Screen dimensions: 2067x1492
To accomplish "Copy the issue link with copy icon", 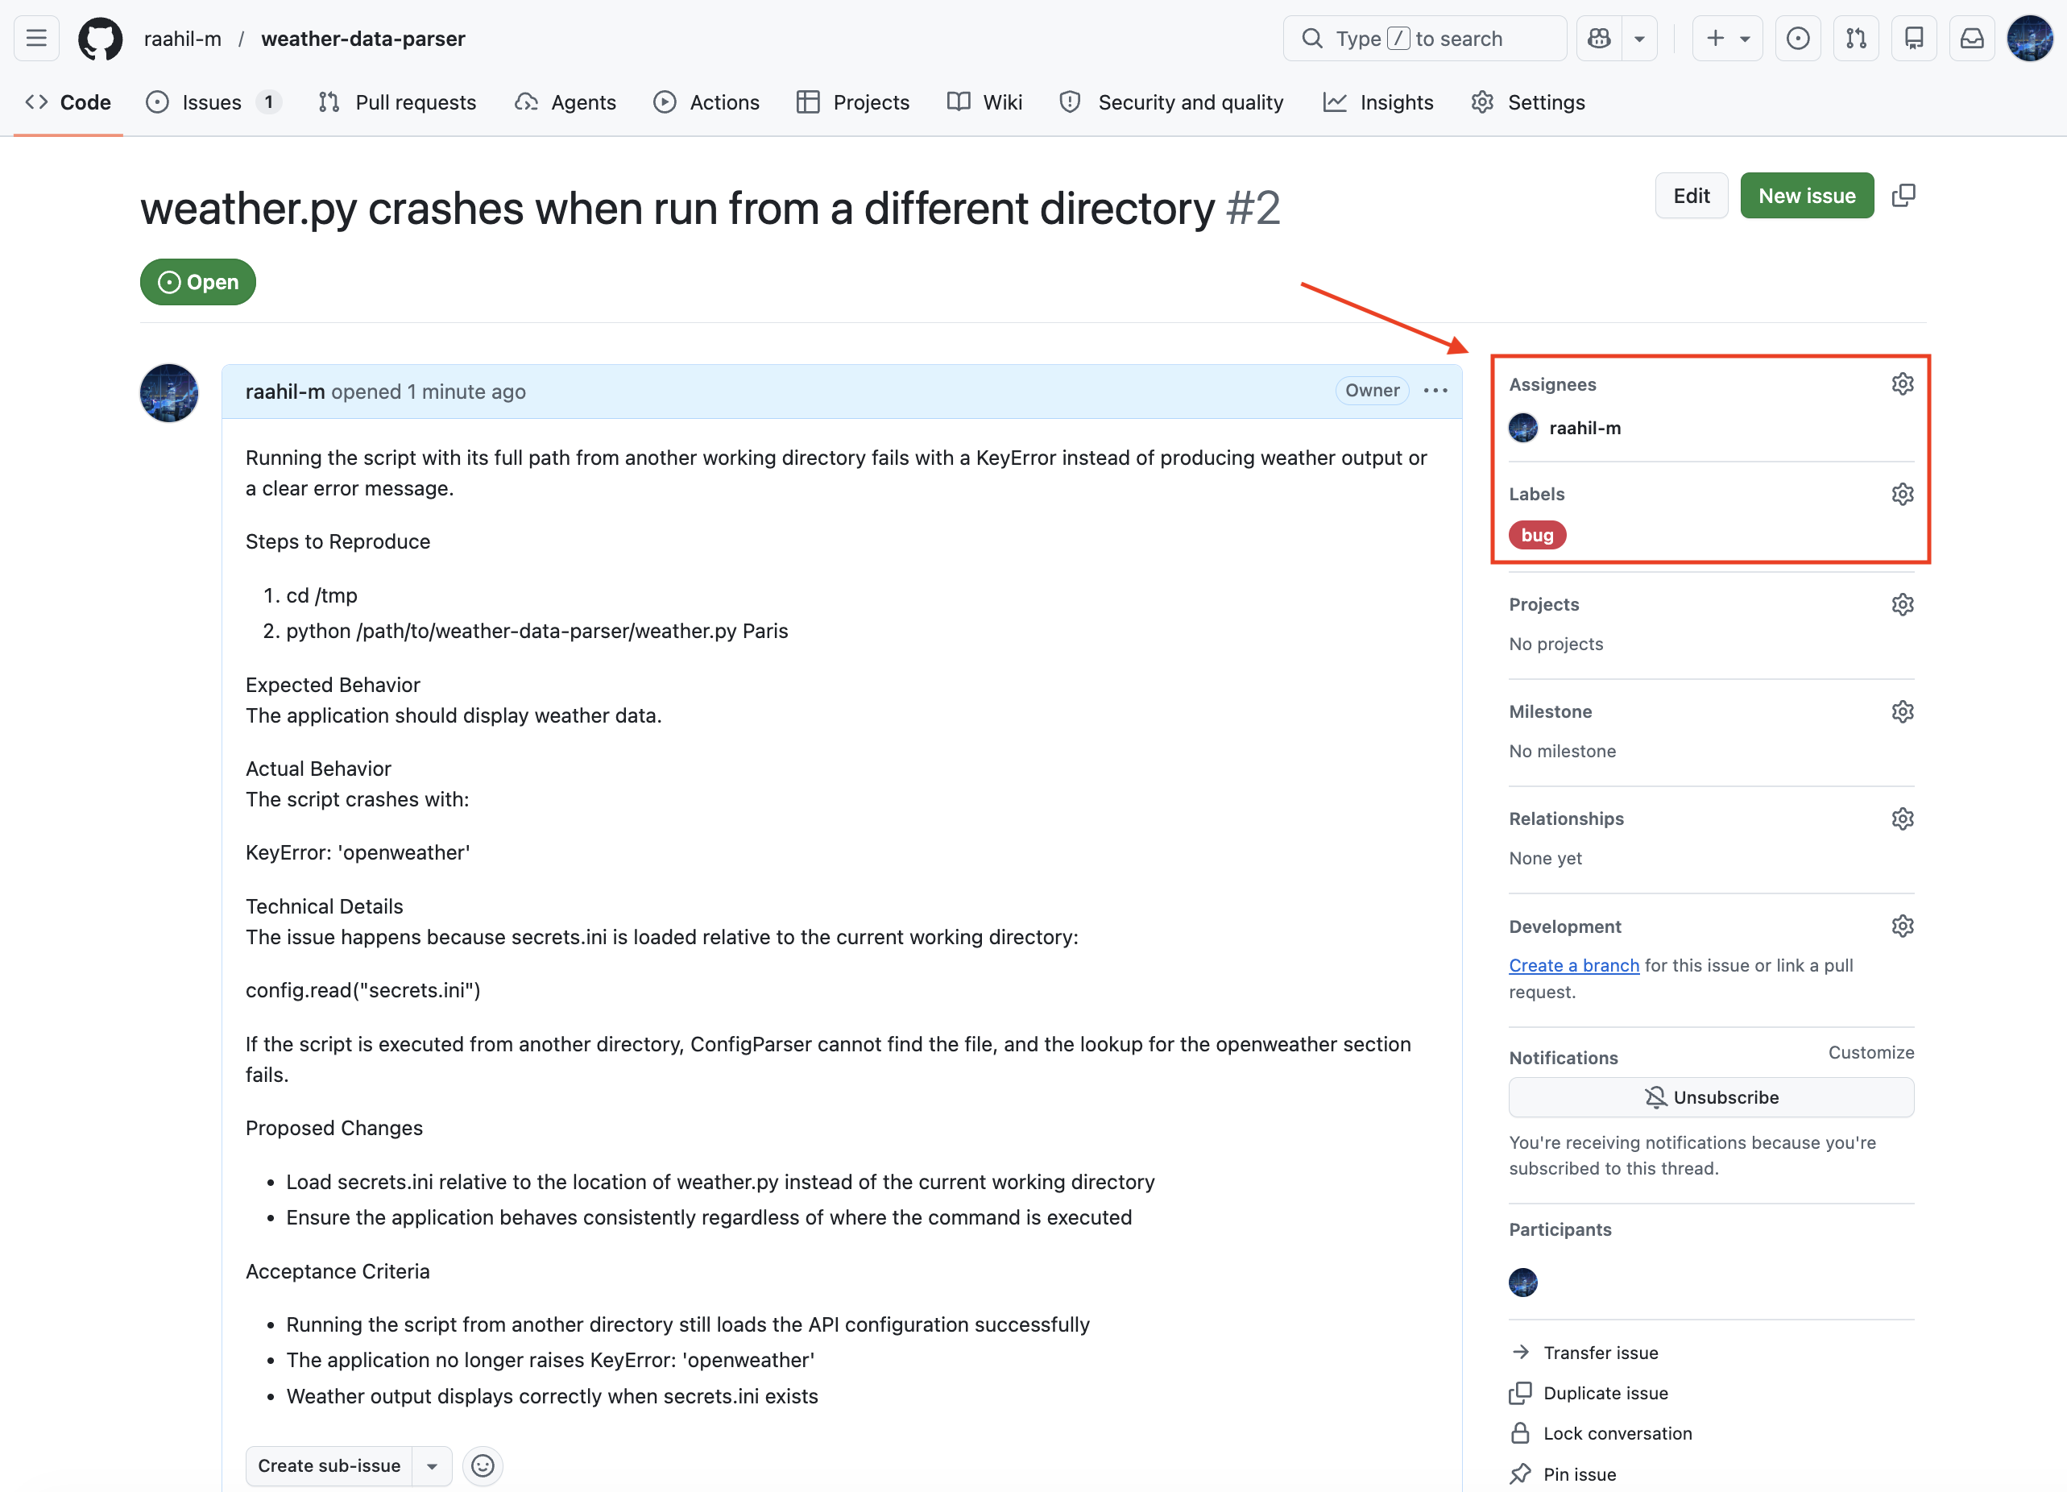I will click(x=1903, y=195).
